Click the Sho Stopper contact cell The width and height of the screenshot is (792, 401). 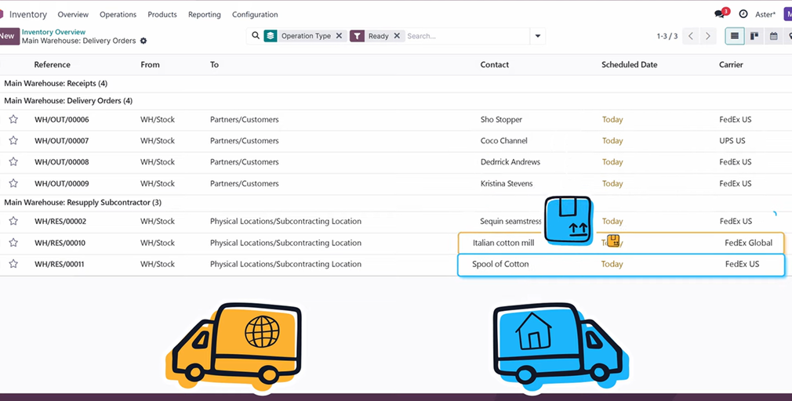click(x=501, y=120)
